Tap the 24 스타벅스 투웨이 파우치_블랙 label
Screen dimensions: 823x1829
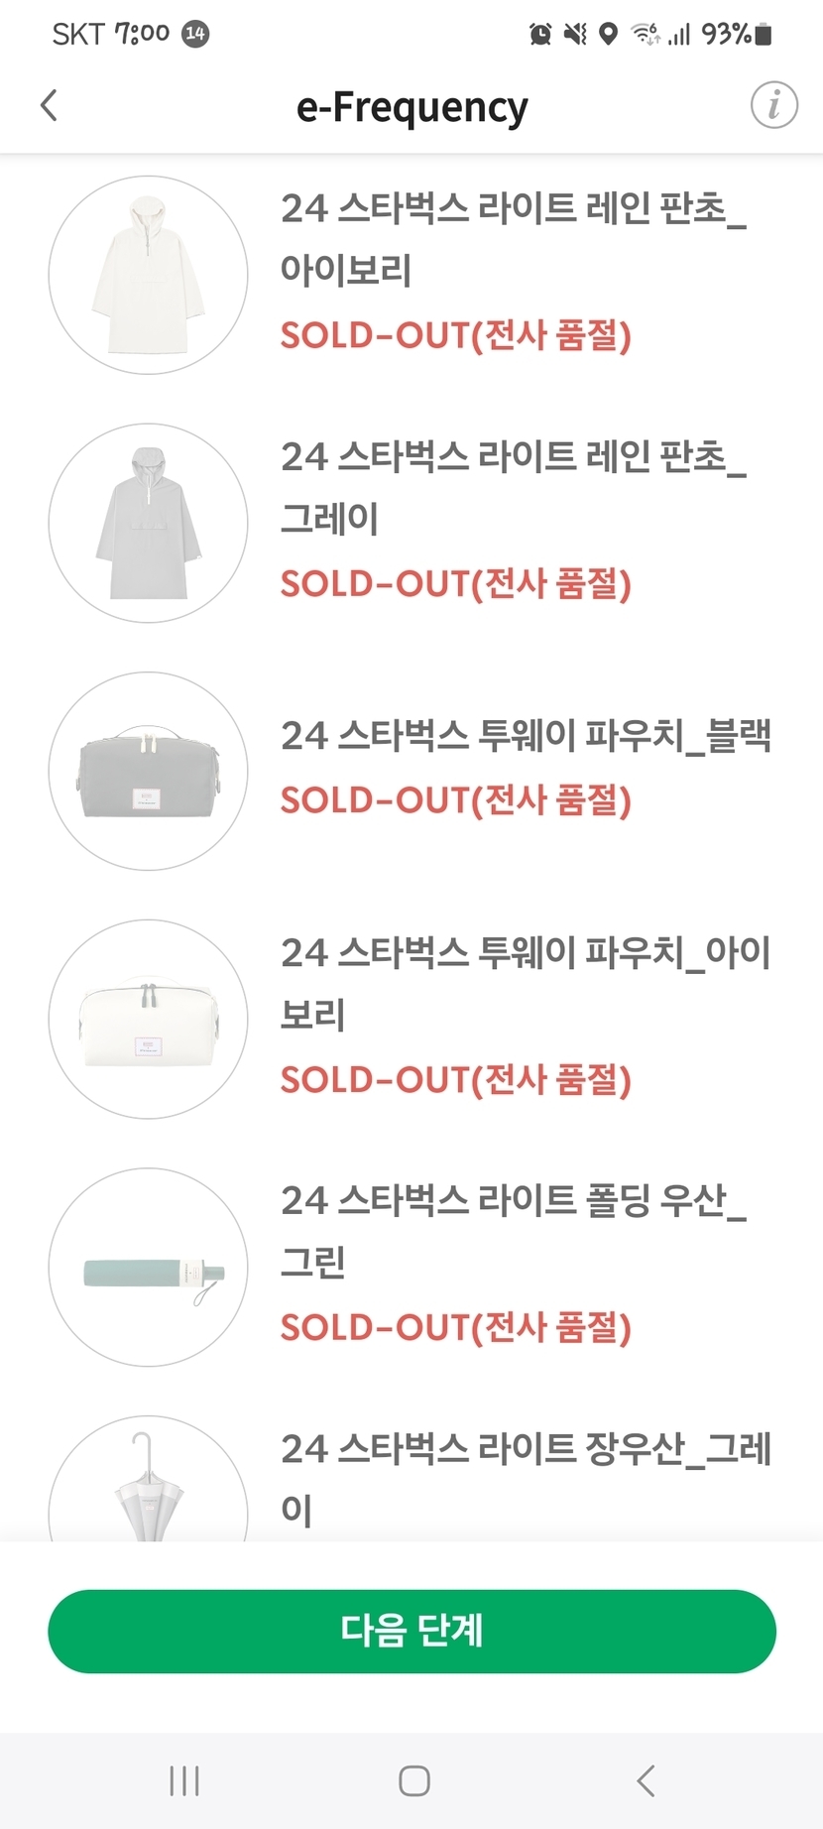(x=526, y=736)
